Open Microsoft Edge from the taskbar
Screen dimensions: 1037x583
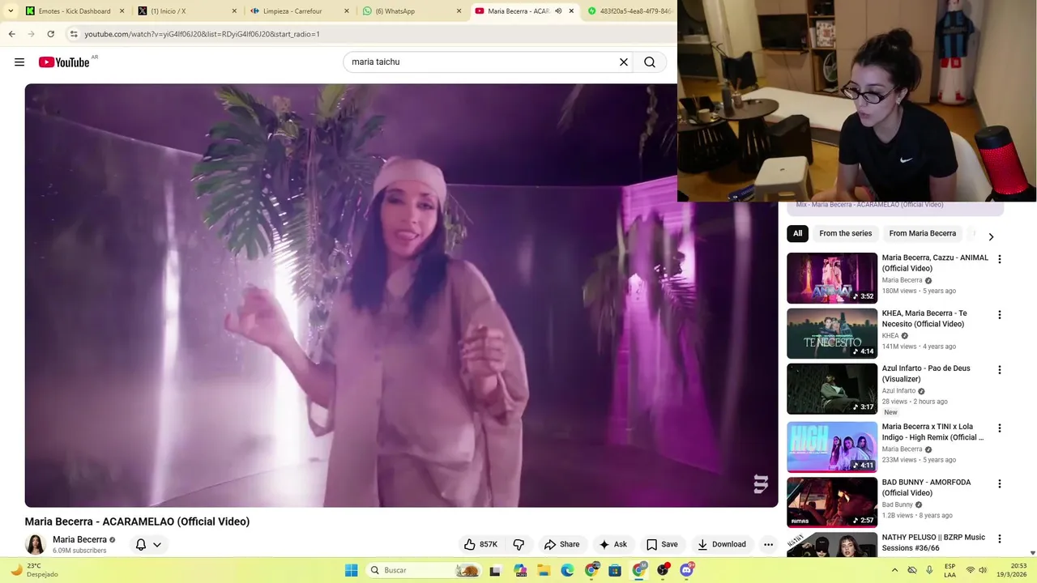pos(567,570)
